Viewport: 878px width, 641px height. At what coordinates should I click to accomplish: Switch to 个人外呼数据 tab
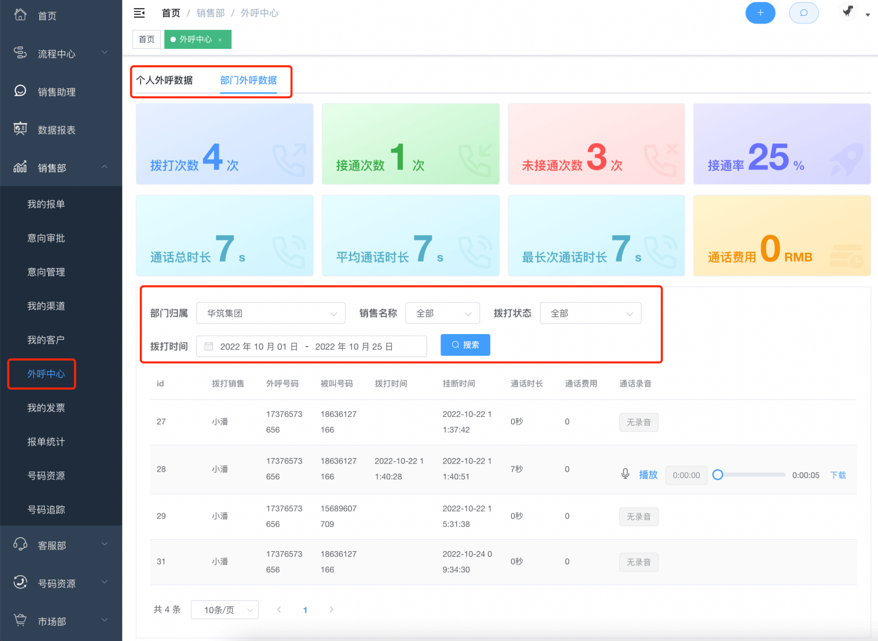(x=165, y=80)
